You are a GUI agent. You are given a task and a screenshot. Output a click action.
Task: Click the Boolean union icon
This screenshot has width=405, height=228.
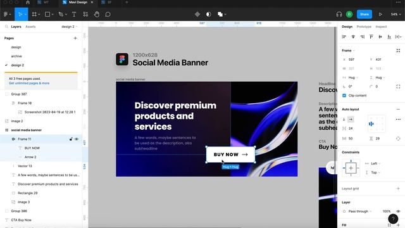point(220,14)
